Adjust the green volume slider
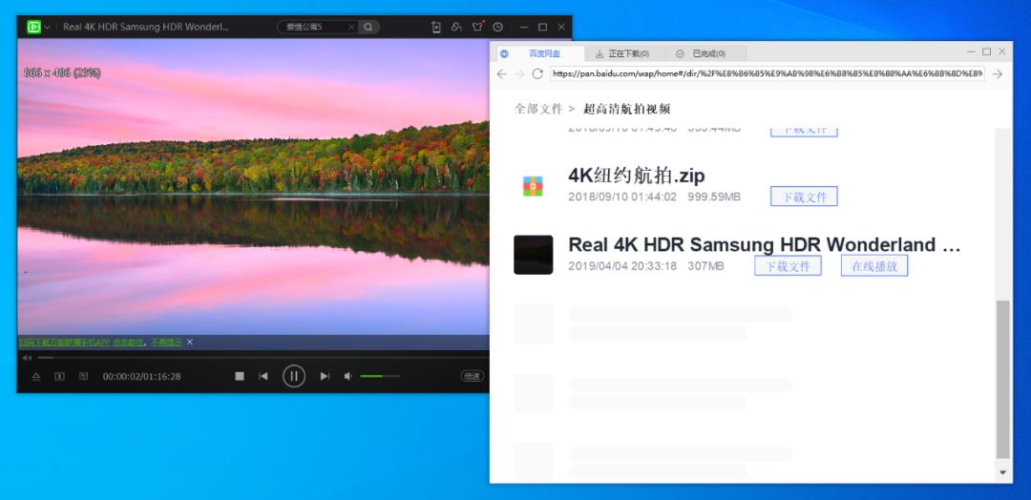Image resolution: width=1031 pixels, height=500 pixels. pos(380,376)
